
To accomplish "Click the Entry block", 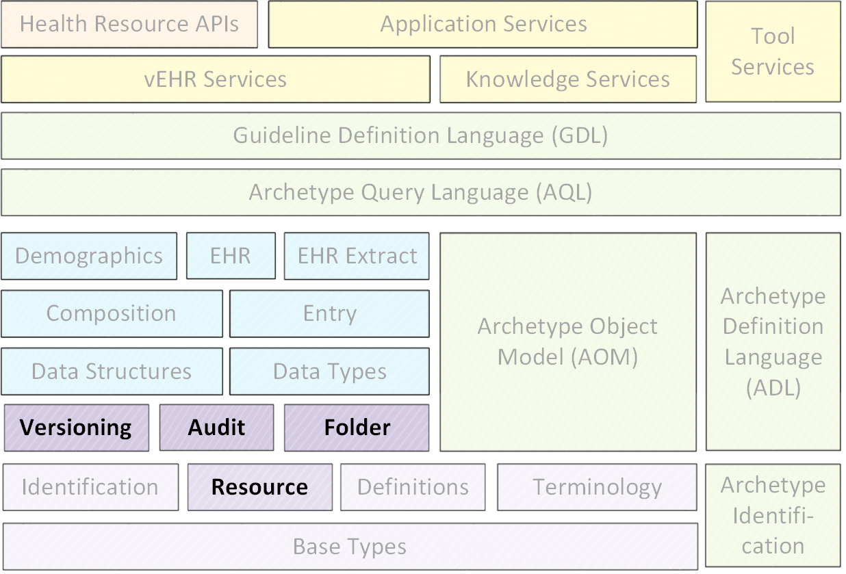I will click(330, 314).
